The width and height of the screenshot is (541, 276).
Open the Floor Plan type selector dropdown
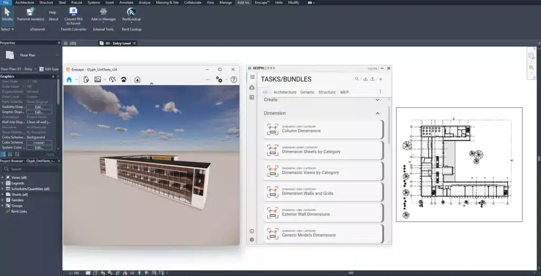(58, 55)
